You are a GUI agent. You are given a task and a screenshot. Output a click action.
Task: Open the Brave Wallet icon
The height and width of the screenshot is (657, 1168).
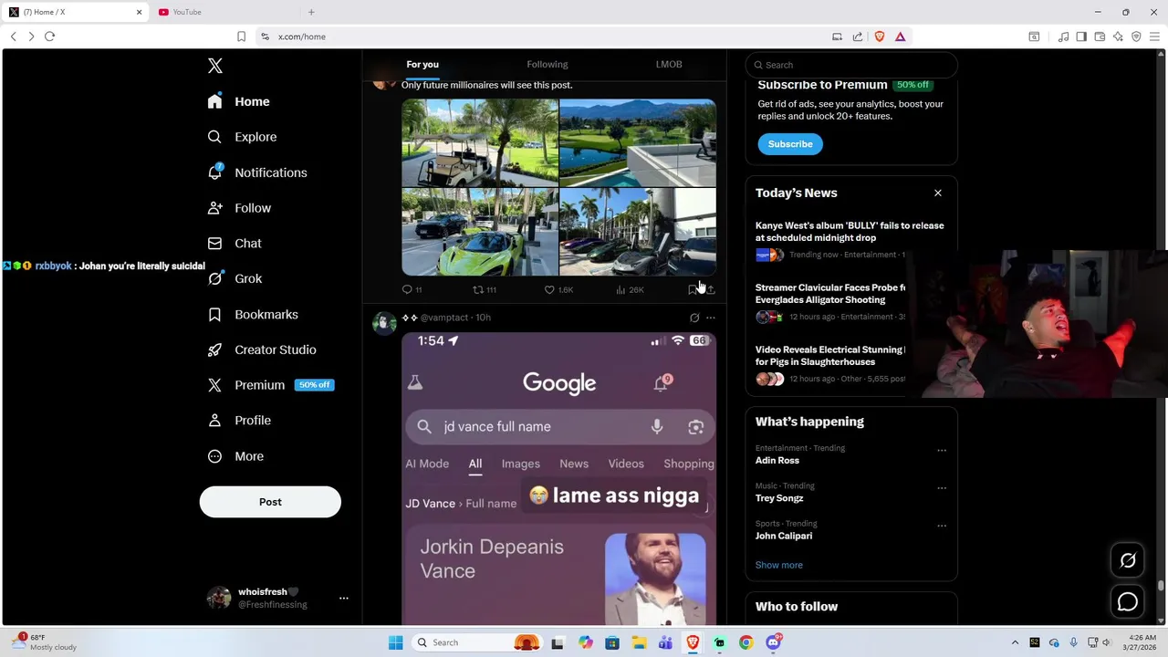[x=1100, y=36]
